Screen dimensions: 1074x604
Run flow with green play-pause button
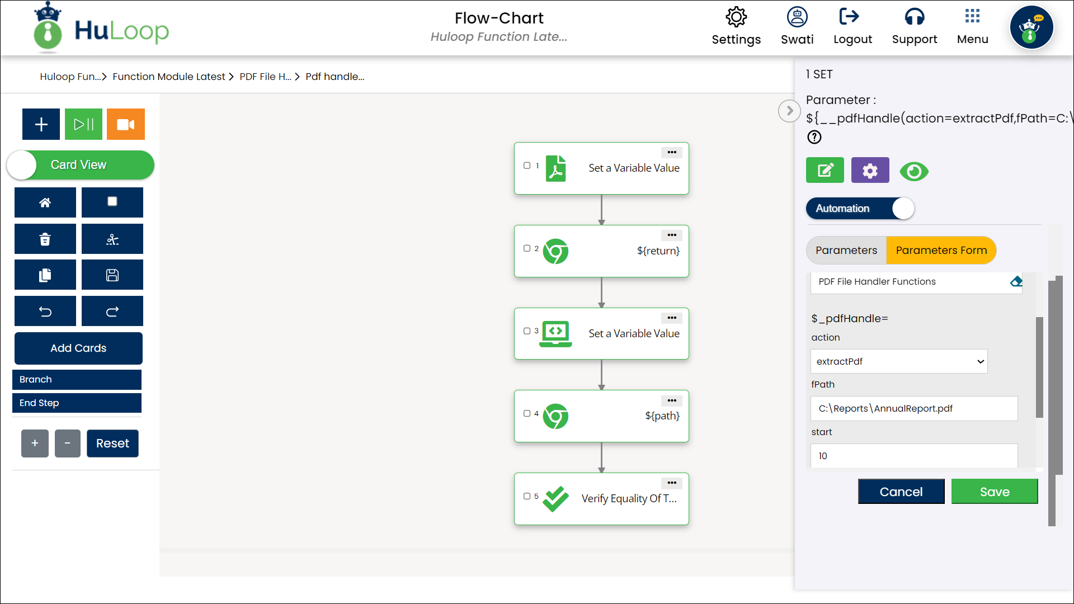[83, 124]
